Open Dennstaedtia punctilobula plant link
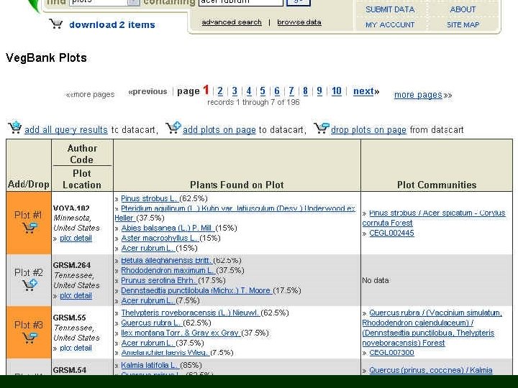 pos(196,291)
